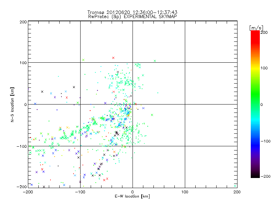Click the x-axis tick label '-100'
279x209 pixels.
pyautogui.click(x=80, y=192)
